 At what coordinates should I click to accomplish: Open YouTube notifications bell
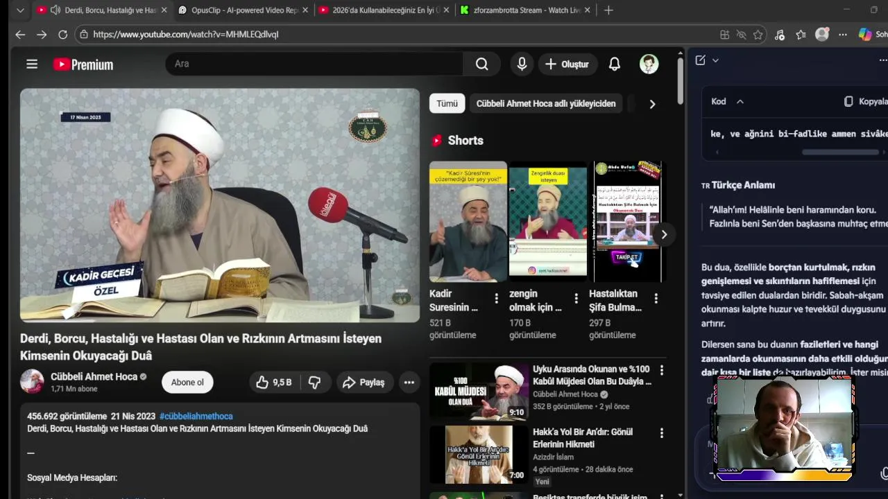(x=615, y=64)
